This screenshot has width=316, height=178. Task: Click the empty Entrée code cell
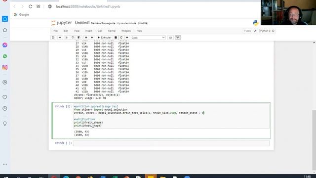[171, 143]
